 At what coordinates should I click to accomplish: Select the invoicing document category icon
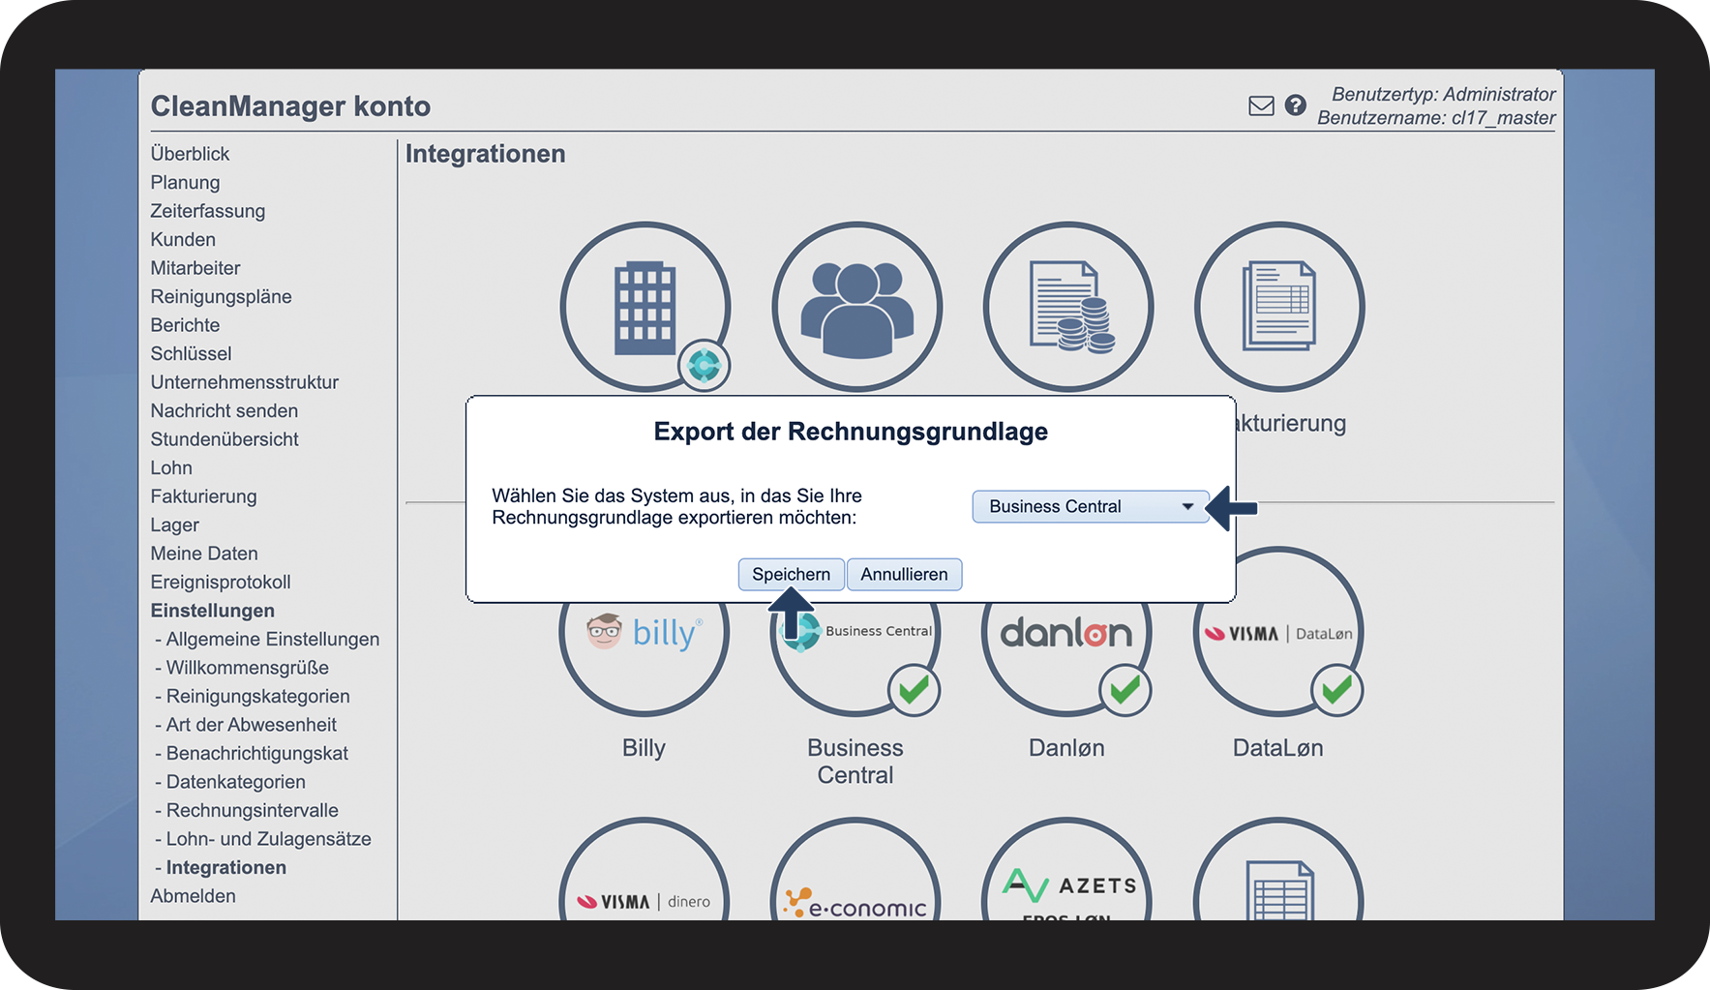point(1279,307)
